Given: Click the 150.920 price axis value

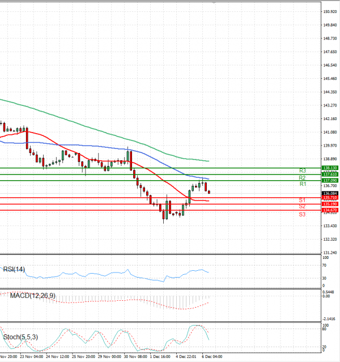Looking at the screenshot, I should pyautogui.click(x=330, y=11).
